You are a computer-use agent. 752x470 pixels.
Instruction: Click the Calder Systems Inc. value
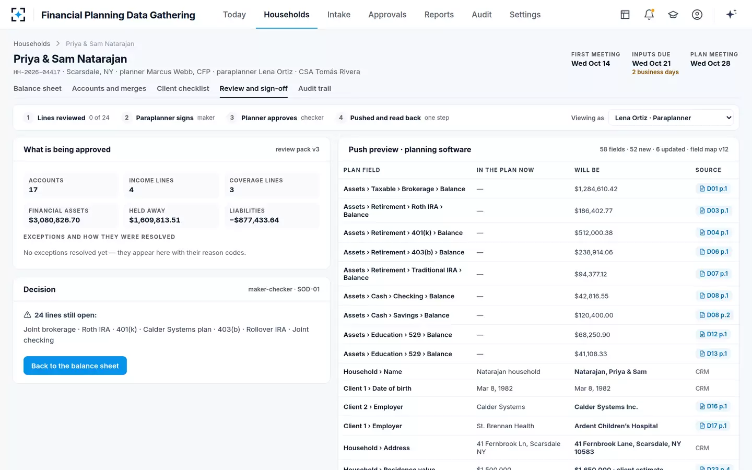(x=606, y=407)
